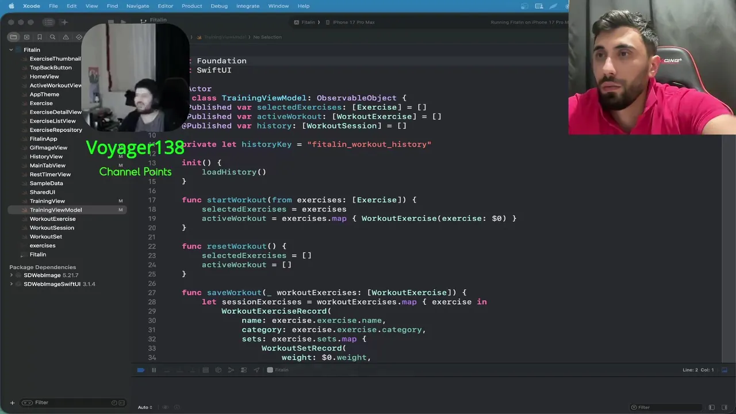This screenshot has height=414, width=736.
Task: Open the Auto variables scope dropdown
Action: 145,407
